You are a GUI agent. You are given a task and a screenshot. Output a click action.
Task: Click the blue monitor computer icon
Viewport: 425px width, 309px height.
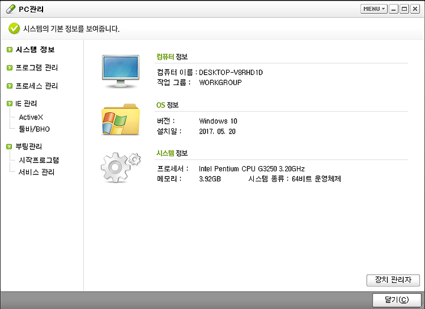[x=120, y=71]
